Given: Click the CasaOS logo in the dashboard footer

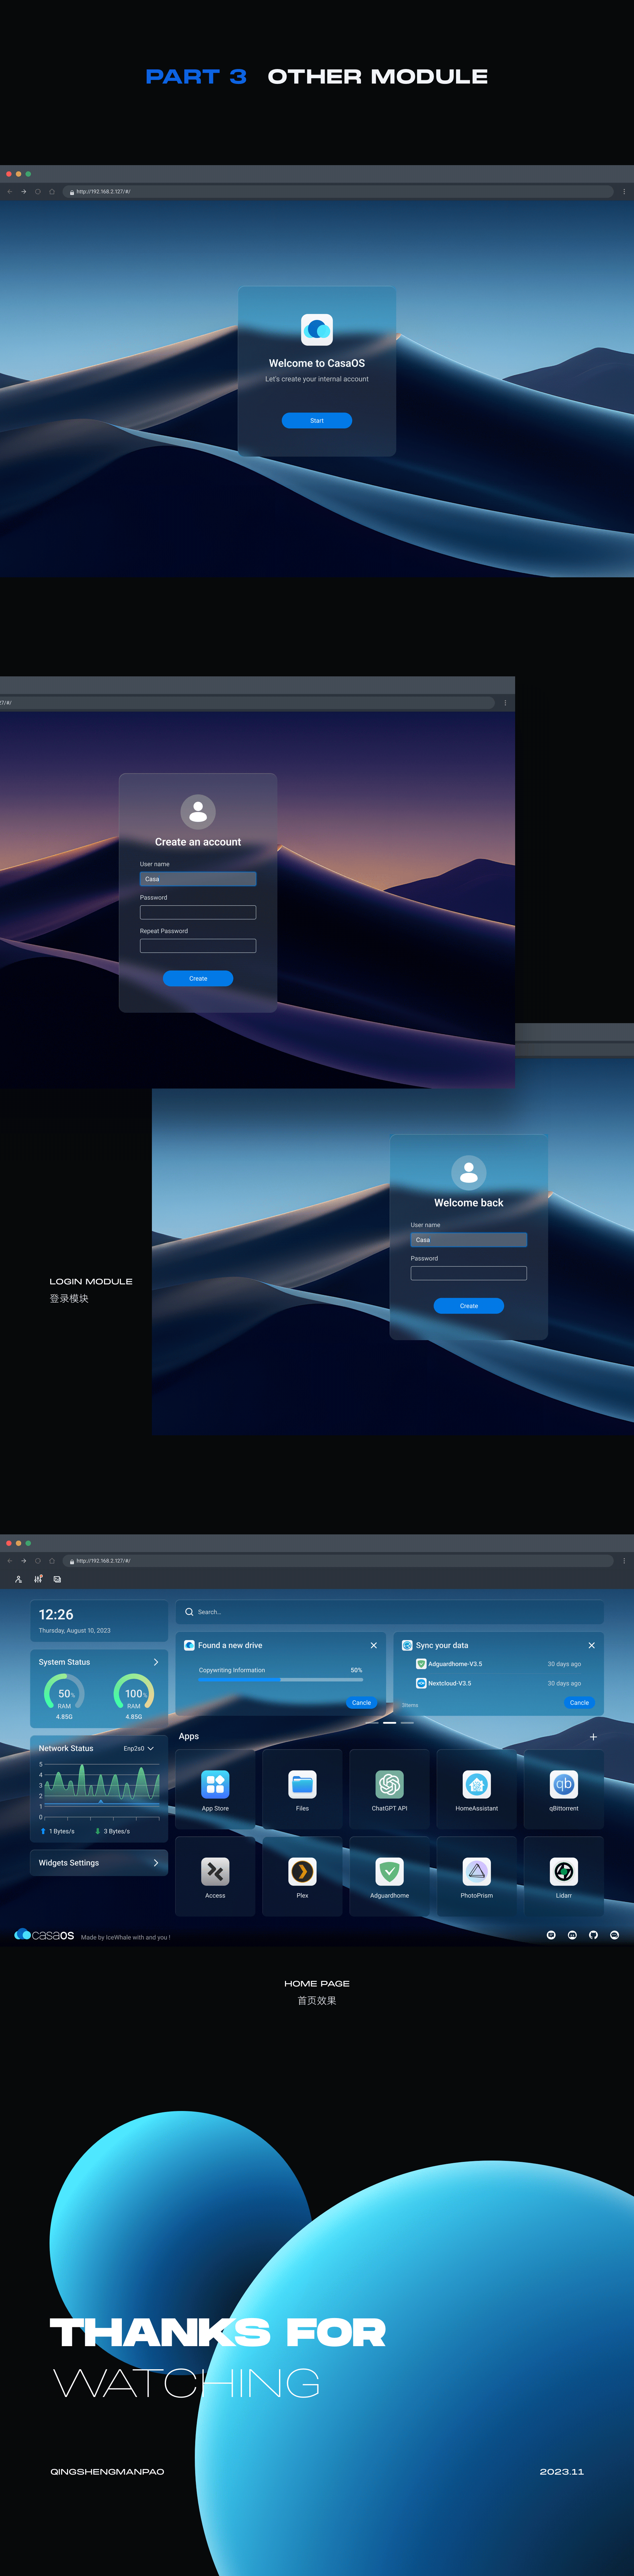Looking at the screenshot, I should 44,1935.
